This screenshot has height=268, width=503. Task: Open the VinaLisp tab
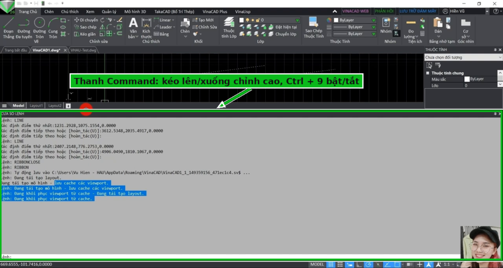243,11
